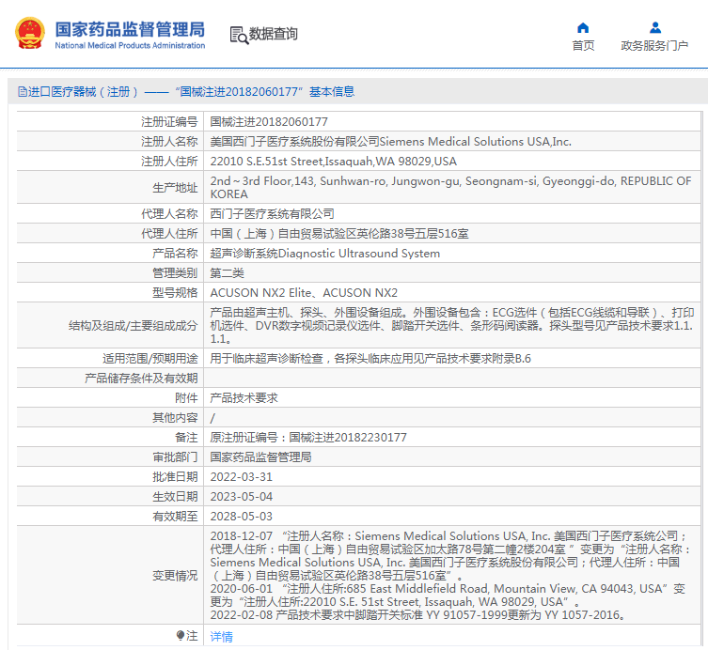Click the 生产地址 row label
Screen dimensions: 708x650
click(175, 188)
